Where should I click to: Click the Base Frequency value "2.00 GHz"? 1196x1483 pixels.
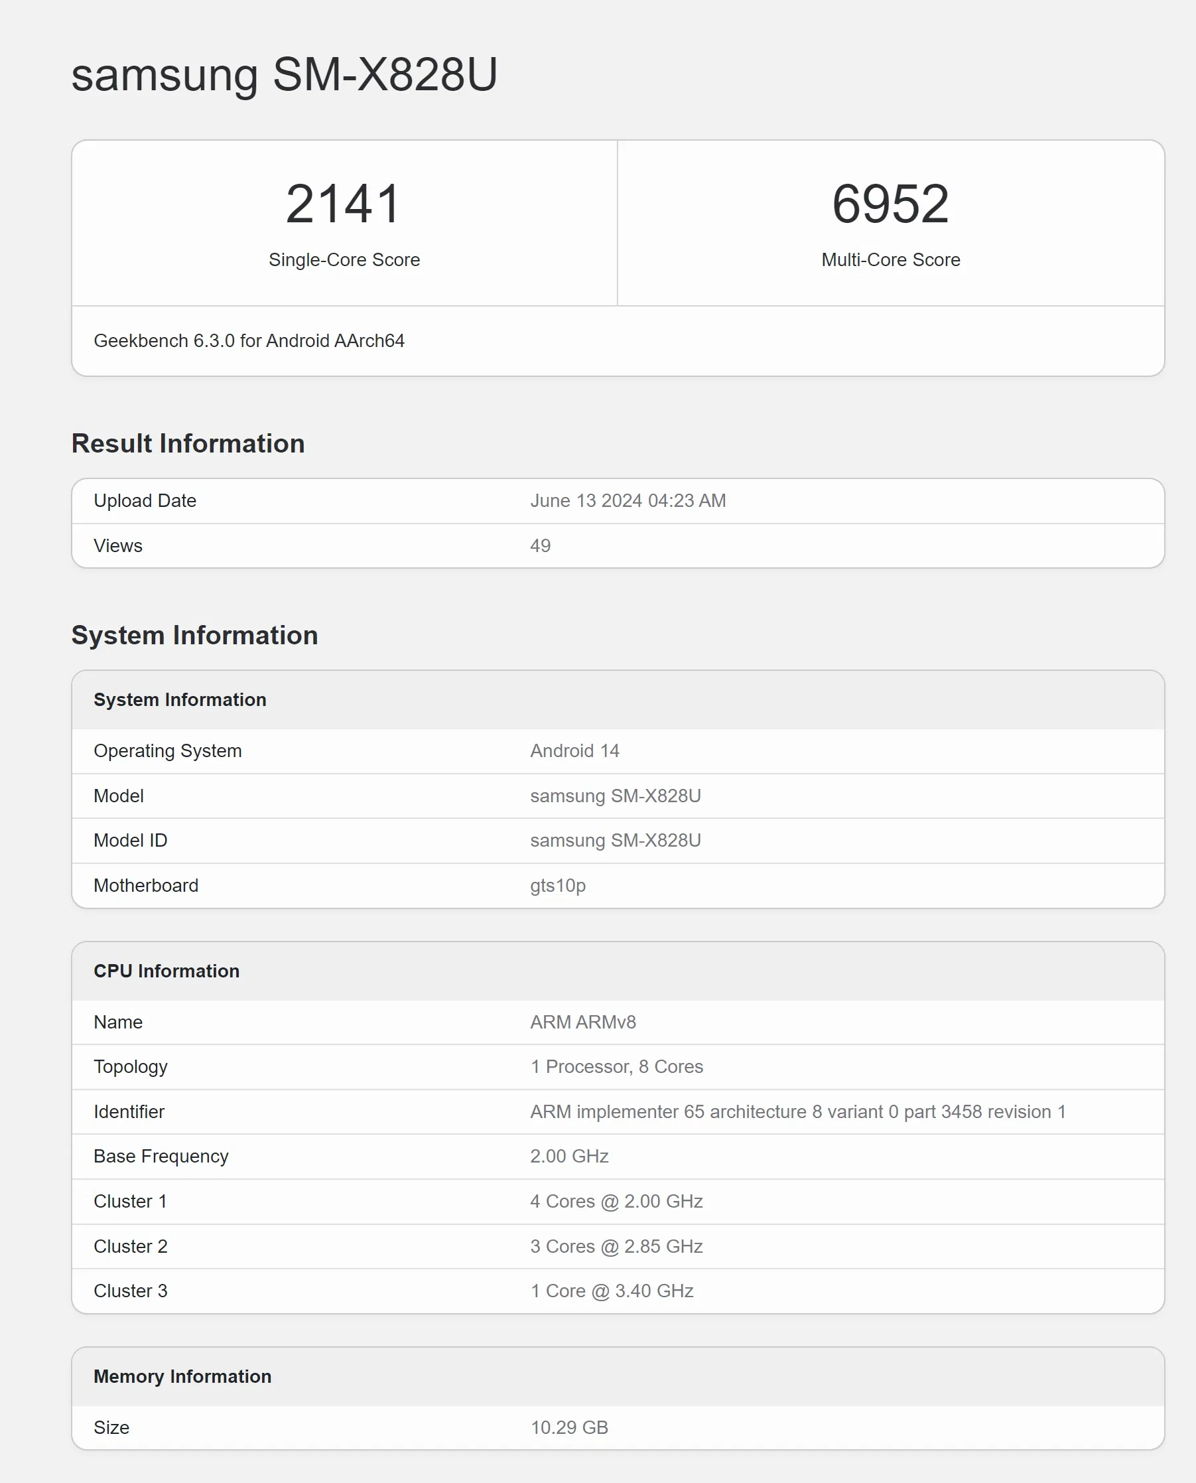[x=569, y=1156]
